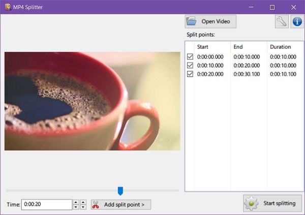
Task: Select End value 0:00:10.000
Action: click(247, 57)
